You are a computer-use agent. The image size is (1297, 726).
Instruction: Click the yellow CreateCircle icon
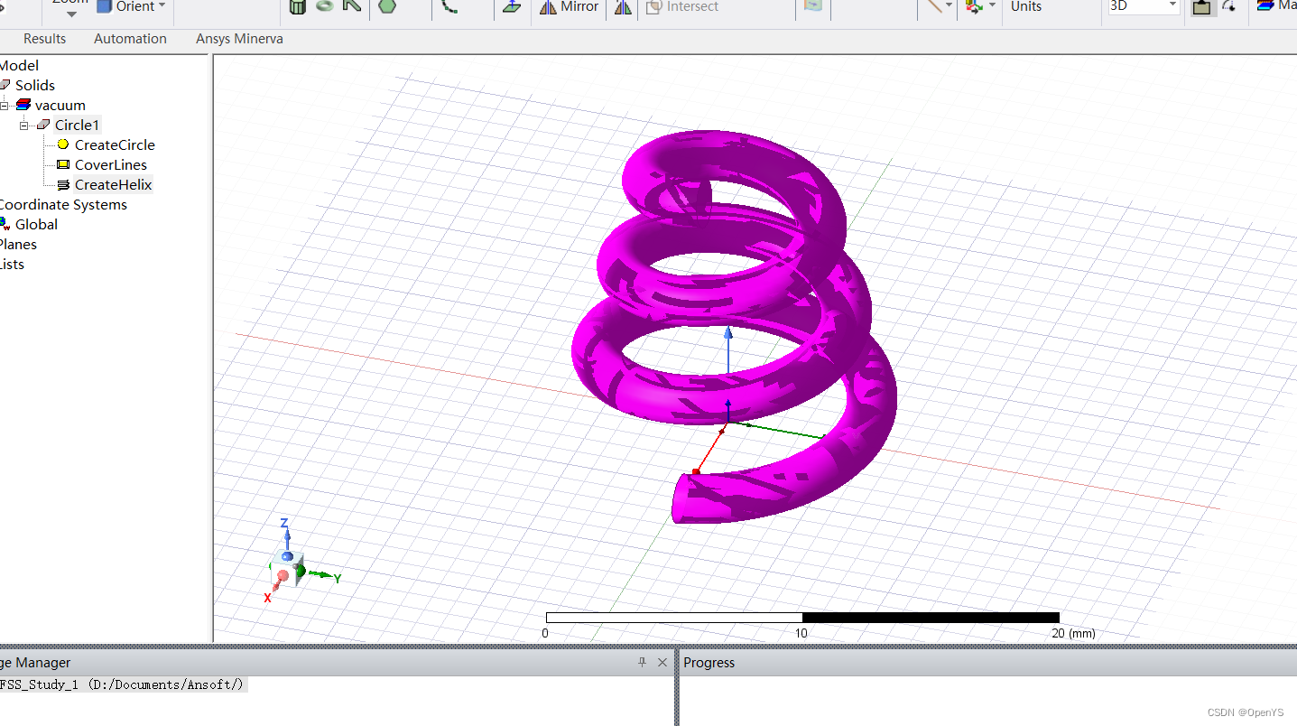pos(63,144)
